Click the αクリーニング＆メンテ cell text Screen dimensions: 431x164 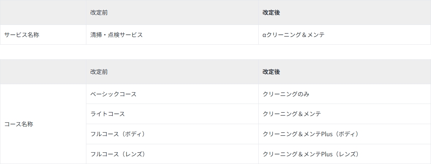(293, 35)
